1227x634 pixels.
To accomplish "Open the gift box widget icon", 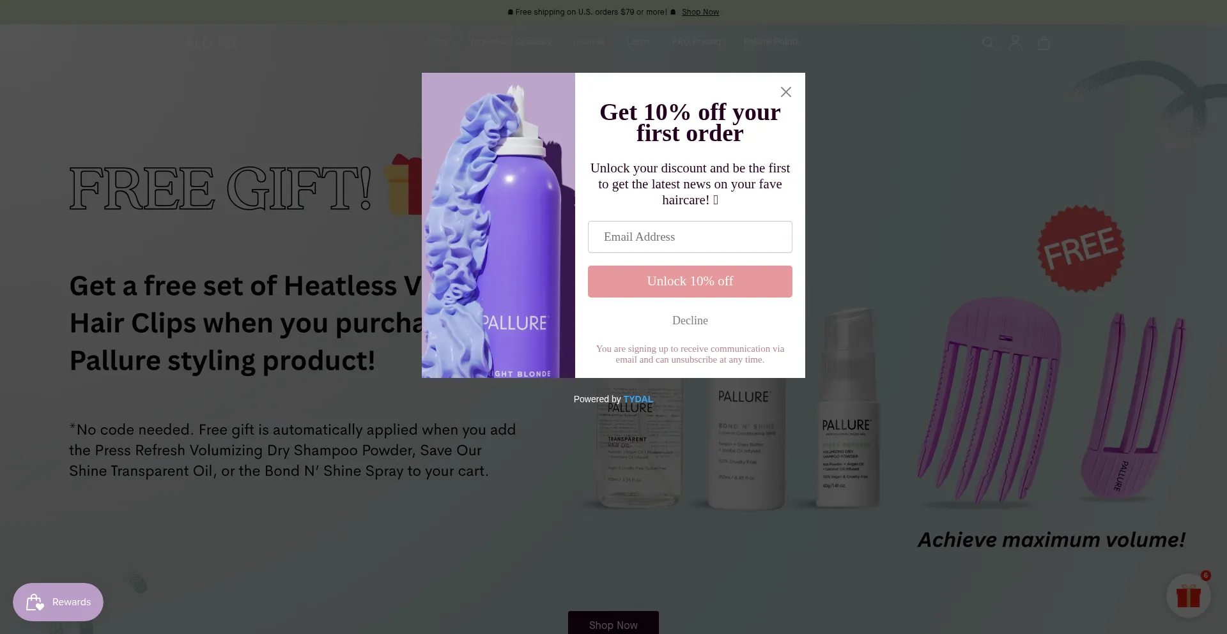I will 1188,596.
